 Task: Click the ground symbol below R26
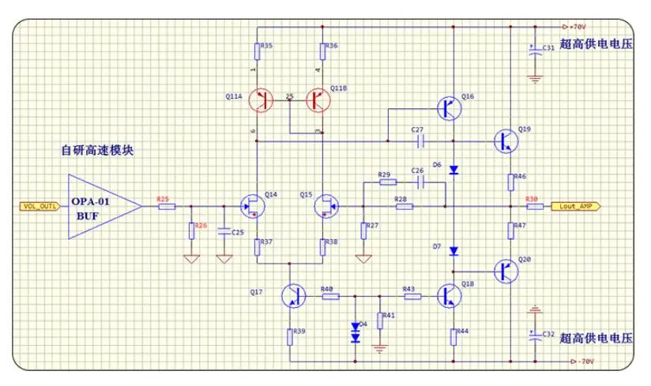coord(191,259)
